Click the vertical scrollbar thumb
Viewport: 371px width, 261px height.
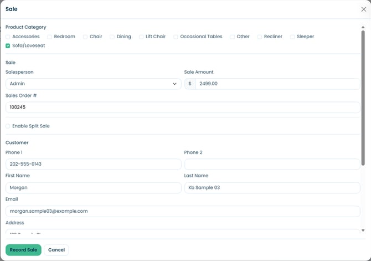click(x=363, y=98)
